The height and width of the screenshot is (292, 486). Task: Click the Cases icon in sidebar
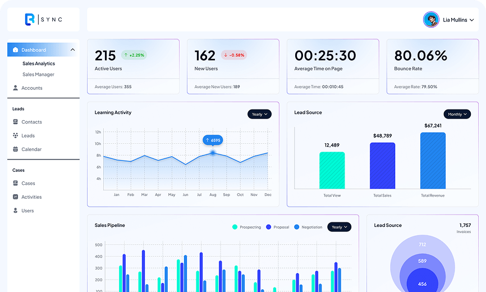pos(15,183)
